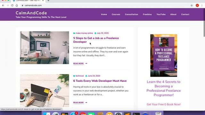Screen dimensions: 205x115
Task: Go back using the browser back arrow
Action: click(x=3, y=5)
